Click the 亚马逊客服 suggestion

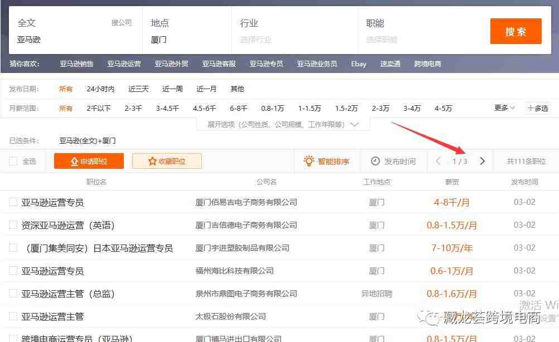pyautogui.click(x=219, y=63)
